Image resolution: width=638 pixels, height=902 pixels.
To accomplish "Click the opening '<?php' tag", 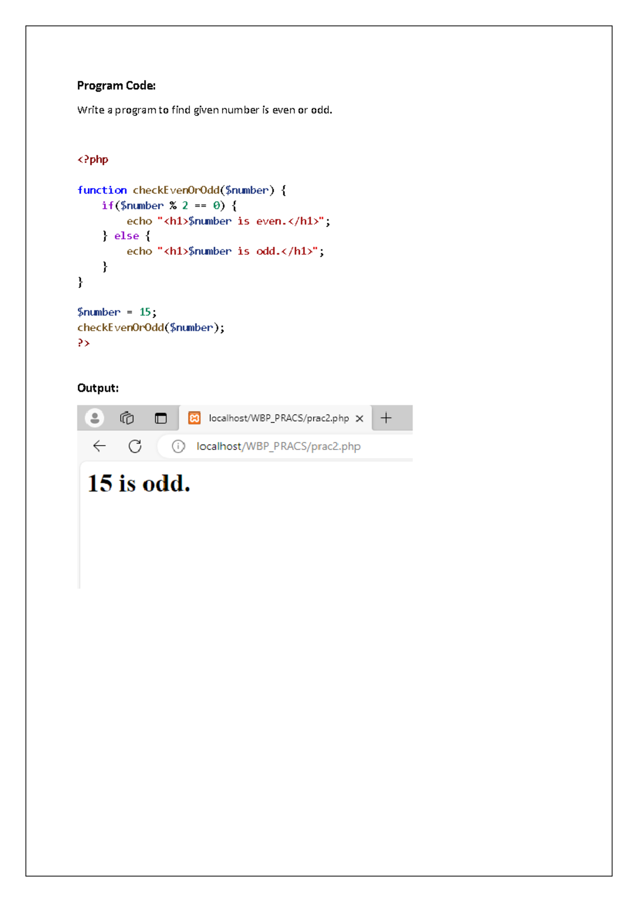I will (x=93, y=160).
